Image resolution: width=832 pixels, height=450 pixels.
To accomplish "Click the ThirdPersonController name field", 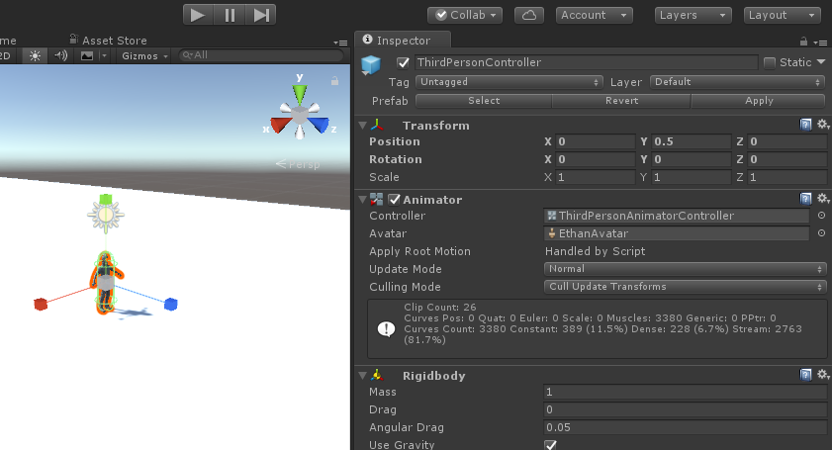I will pyautogui.click(x=586, y=62).
